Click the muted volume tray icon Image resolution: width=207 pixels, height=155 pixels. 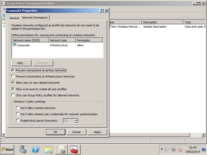(x=180, y=150)
